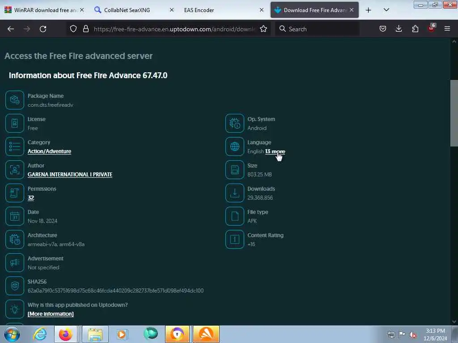458x343 pixels.
Task: Click the 29,368,856 downloads value
Action: coord(260,198)
